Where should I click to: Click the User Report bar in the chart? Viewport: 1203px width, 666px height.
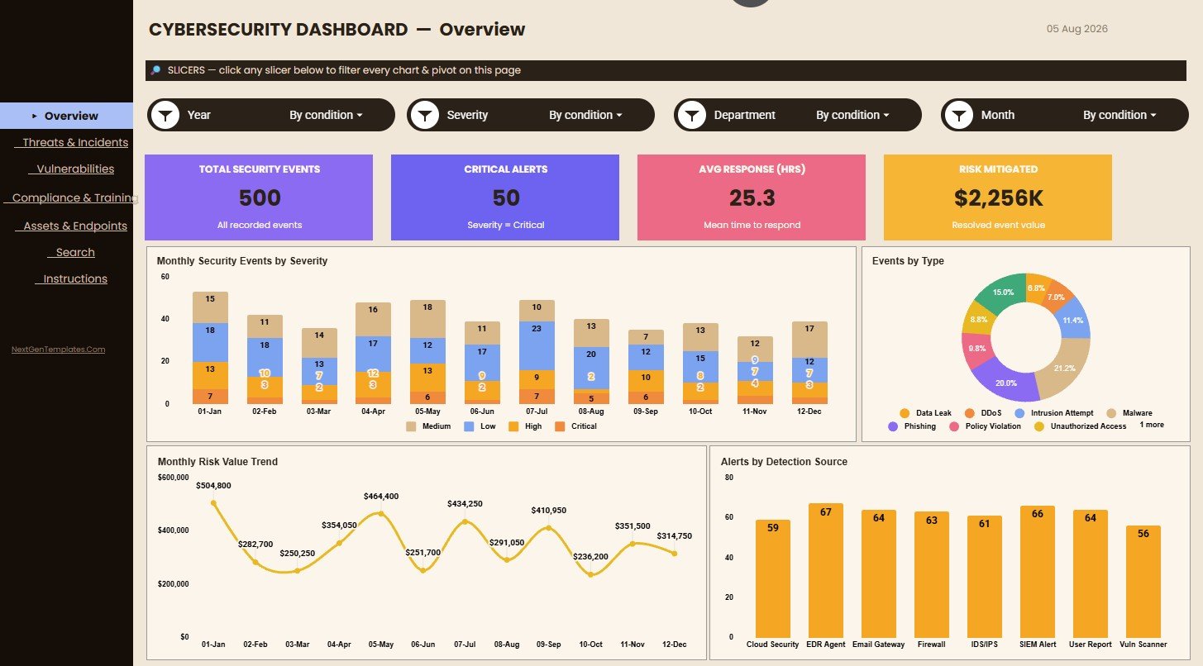click(x=1090, y=573)
